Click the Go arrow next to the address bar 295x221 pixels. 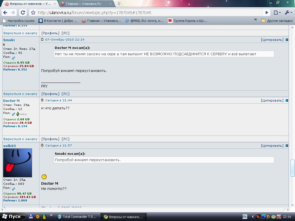(267, 13)
